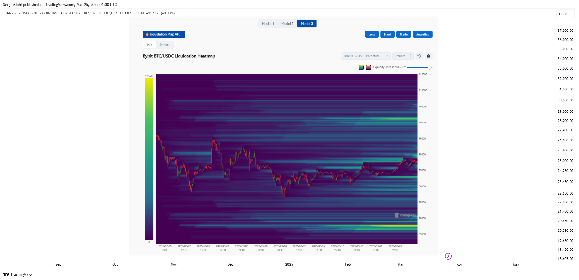Screen dimensions: 579x280
Task: Click the Bybit BTC/USDC Liquidation Heatmap title
Action: tap(179, 56)
